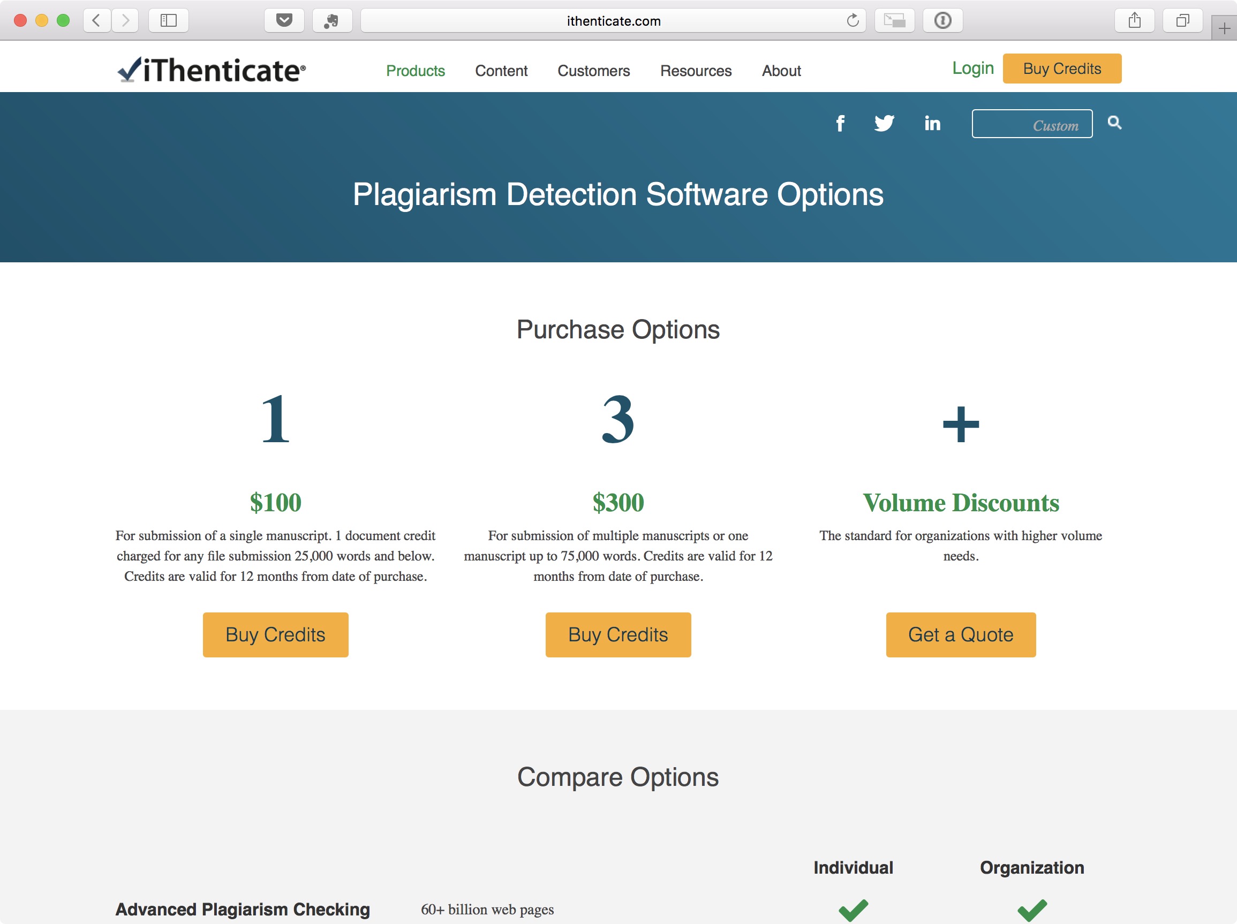
Task: Click the iThenticate logo
Action: (212, 70)
